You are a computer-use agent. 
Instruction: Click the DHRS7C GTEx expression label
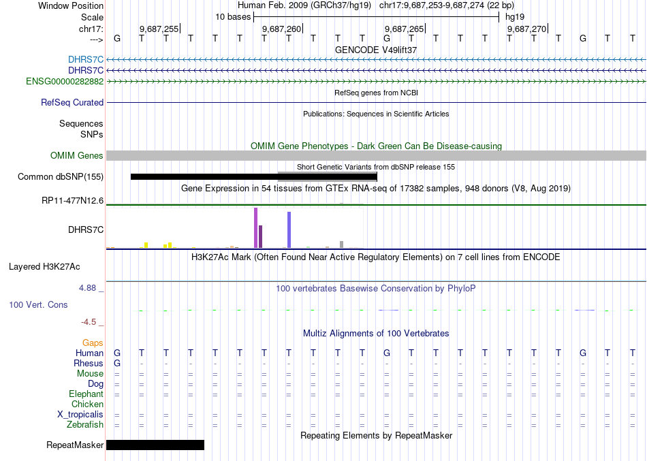click(x=86, y=229)
